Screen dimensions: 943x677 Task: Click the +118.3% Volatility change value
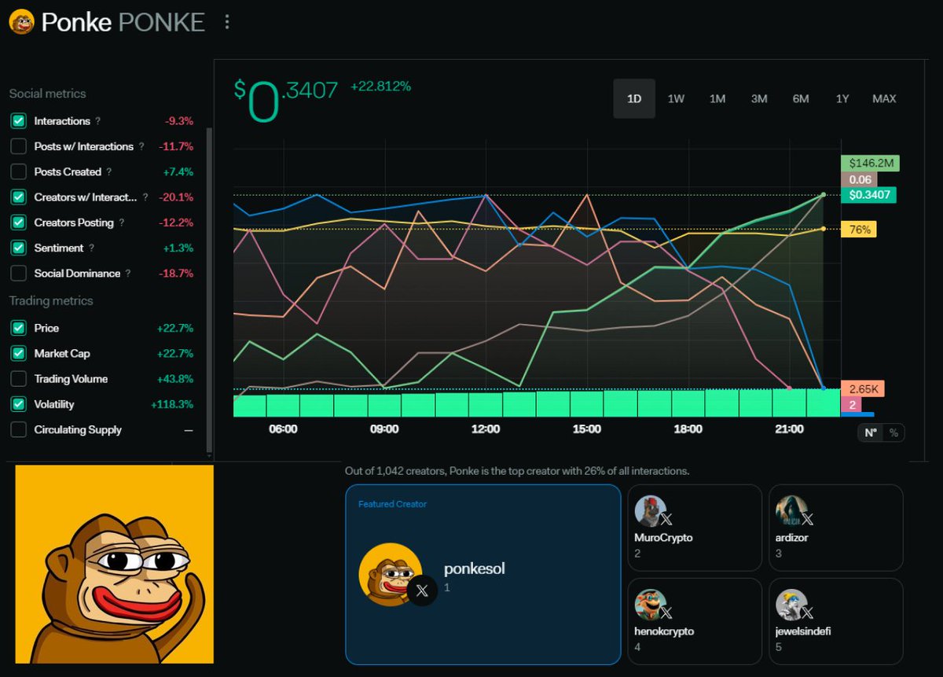click(x=172, y=404)
